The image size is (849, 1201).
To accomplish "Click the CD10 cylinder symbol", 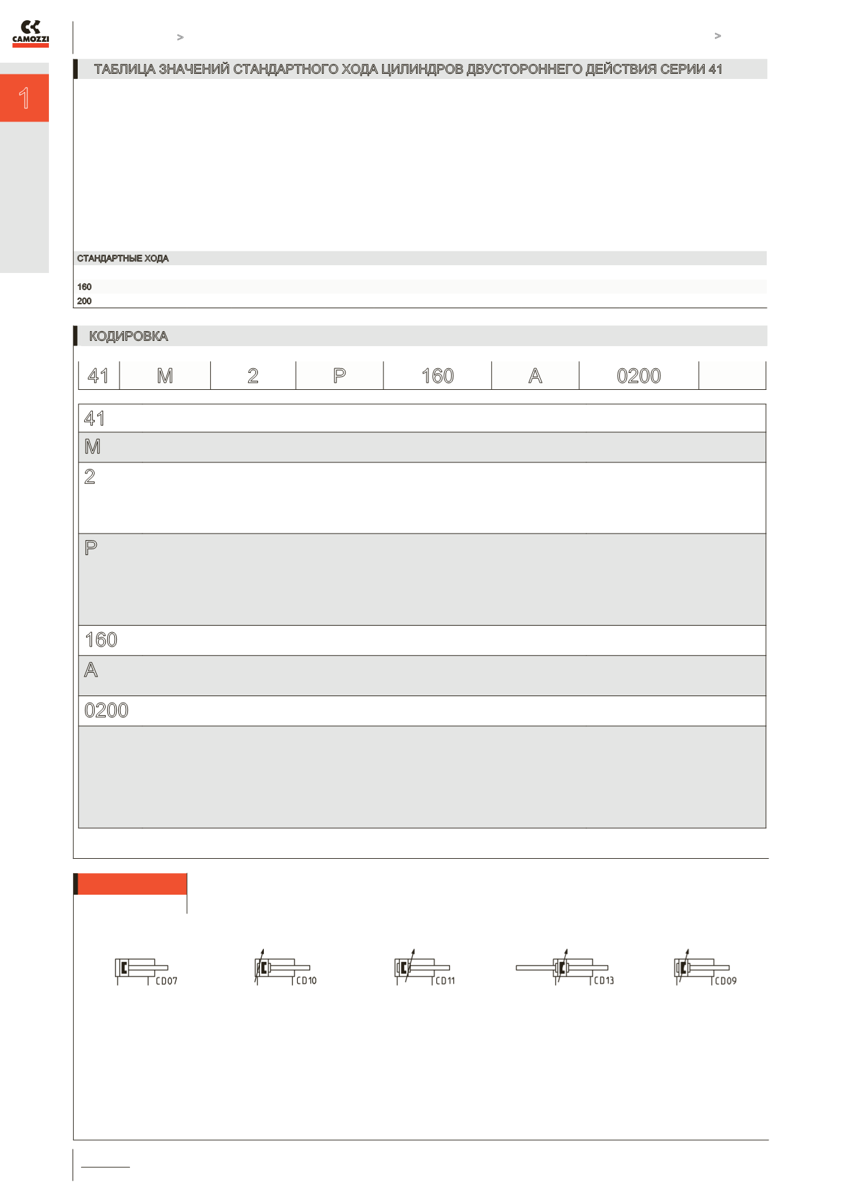I will point(285,967).
